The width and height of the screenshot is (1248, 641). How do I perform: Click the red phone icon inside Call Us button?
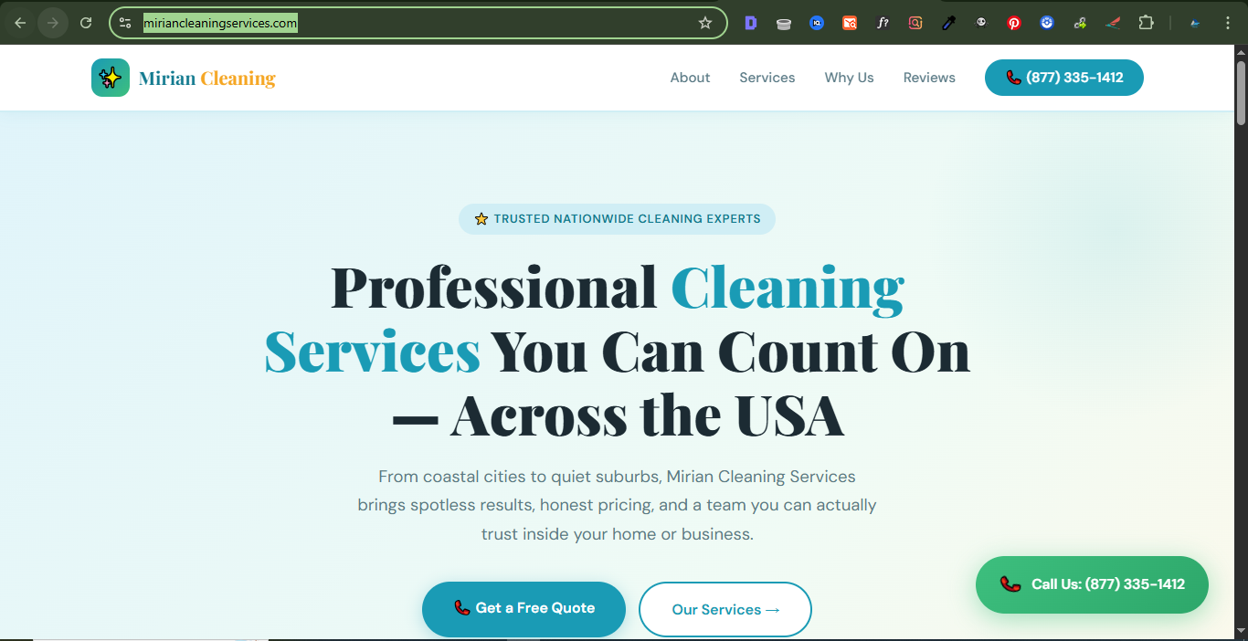click(x=1009, y=584)
